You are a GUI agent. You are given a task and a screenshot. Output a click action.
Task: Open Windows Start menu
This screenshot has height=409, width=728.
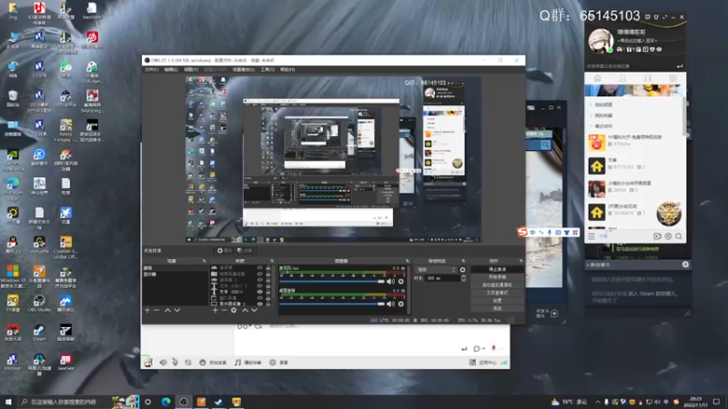pyautogui.click(x=8, y=402)
